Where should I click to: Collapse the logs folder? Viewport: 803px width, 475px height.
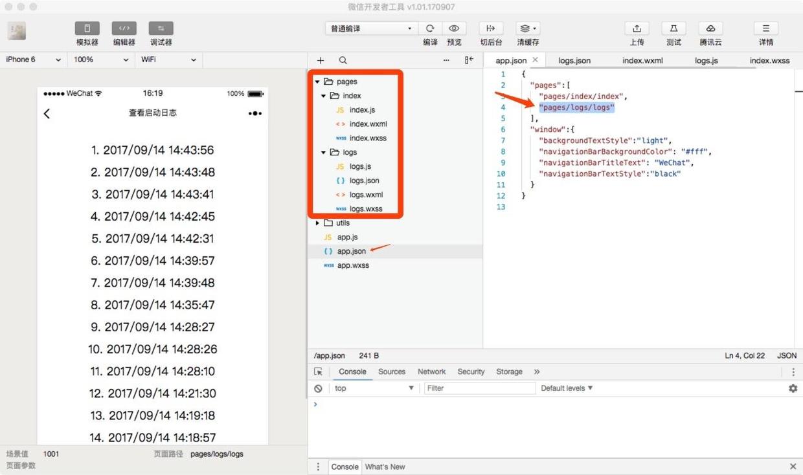[x=324, y=153]
